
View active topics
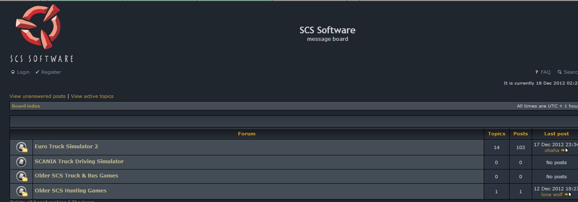[92, 96]
